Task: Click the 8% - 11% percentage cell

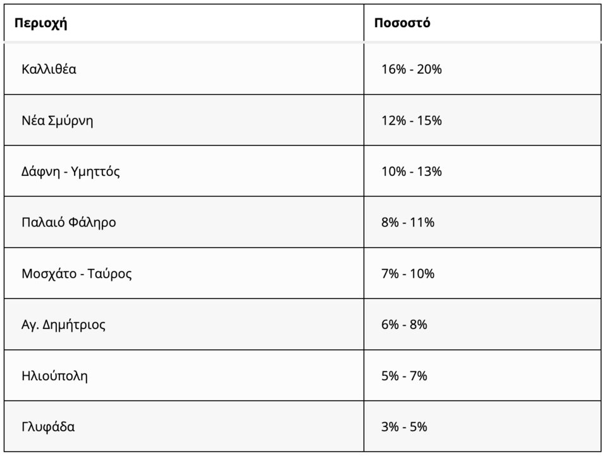Action: (x=407, y=223)
